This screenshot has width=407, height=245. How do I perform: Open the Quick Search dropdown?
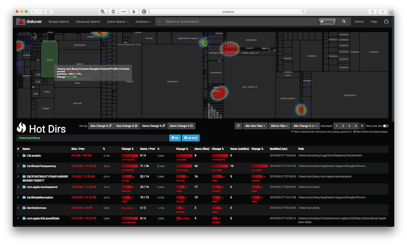click(x=118, y=22)
